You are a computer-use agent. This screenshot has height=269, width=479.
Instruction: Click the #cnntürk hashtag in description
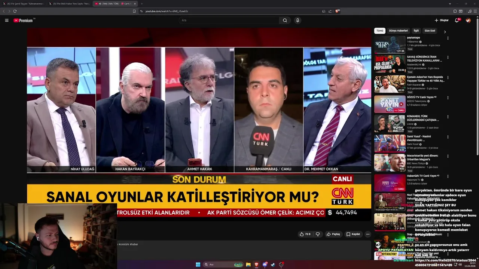(x=124, y=244)
